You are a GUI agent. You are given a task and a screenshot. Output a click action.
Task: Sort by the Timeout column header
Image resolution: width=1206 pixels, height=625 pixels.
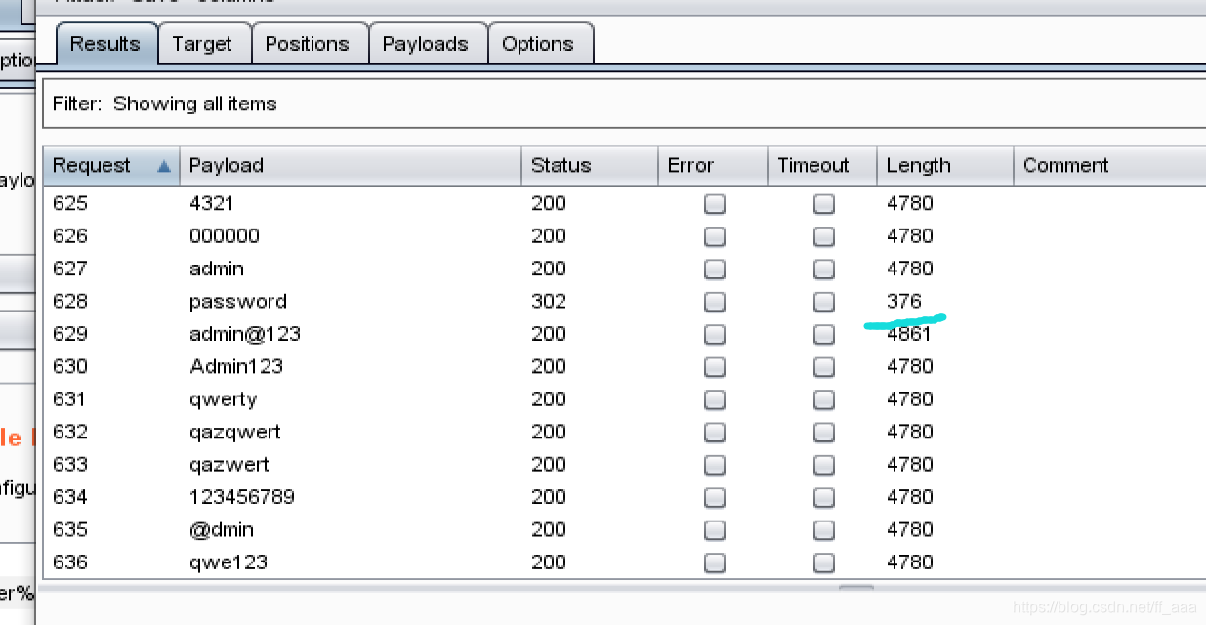point(822,165)
